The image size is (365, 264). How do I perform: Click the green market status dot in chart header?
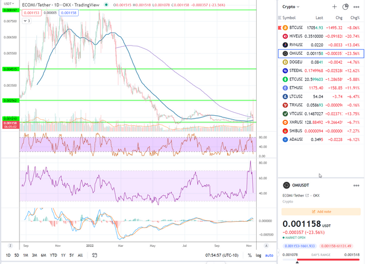[106, 5]
